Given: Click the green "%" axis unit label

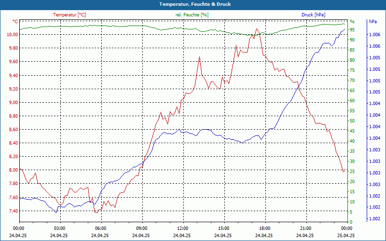Looking at the screenshot, I should tap(352, 22).
